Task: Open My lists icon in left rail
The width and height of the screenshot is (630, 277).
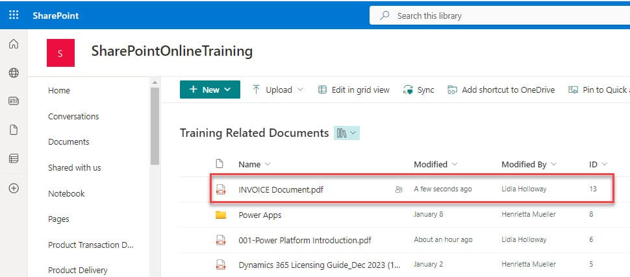Action: click(14, 158)
